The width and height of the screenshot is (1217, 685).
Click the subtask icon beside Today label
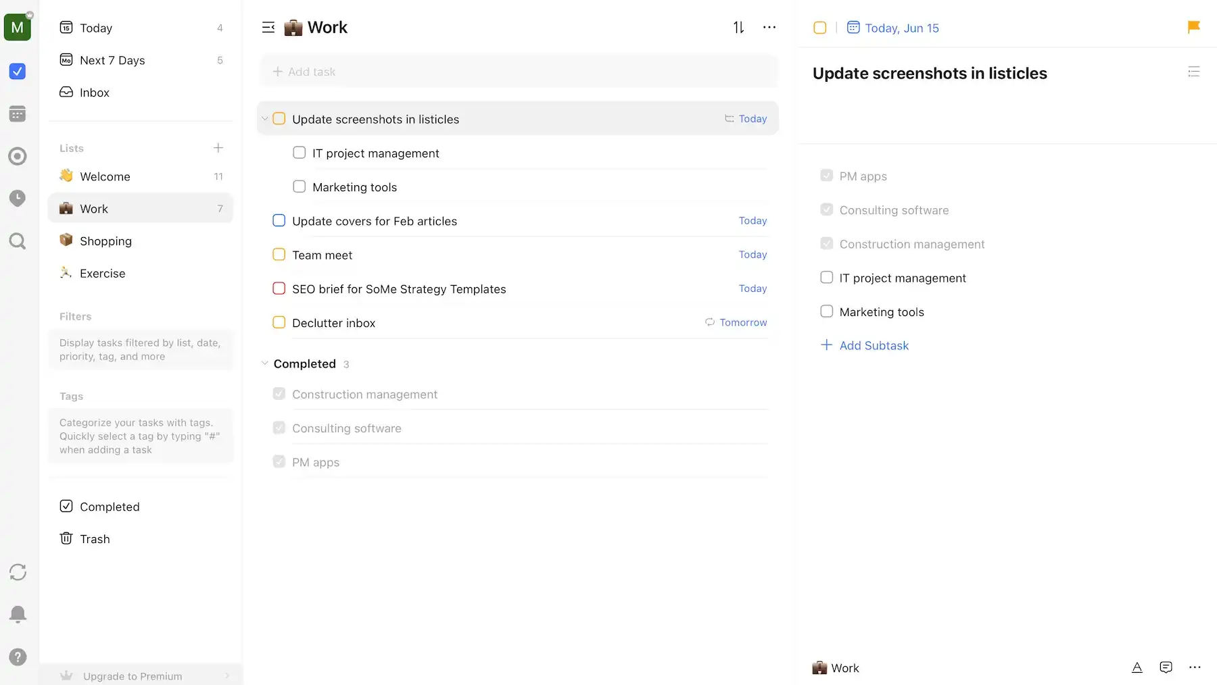tap(730, 118)
